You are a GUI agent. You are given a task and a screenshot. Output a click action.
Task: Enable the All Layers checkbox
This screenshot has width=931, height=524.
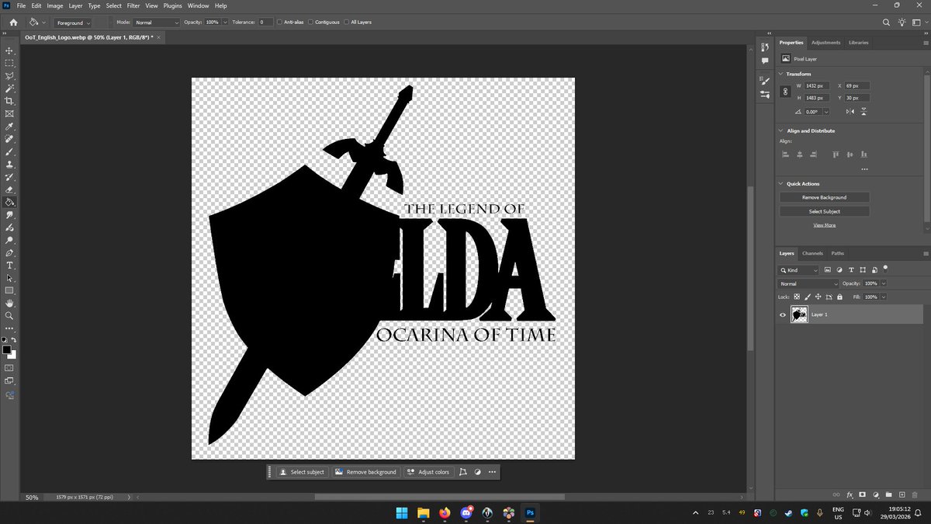pos(346,23)
